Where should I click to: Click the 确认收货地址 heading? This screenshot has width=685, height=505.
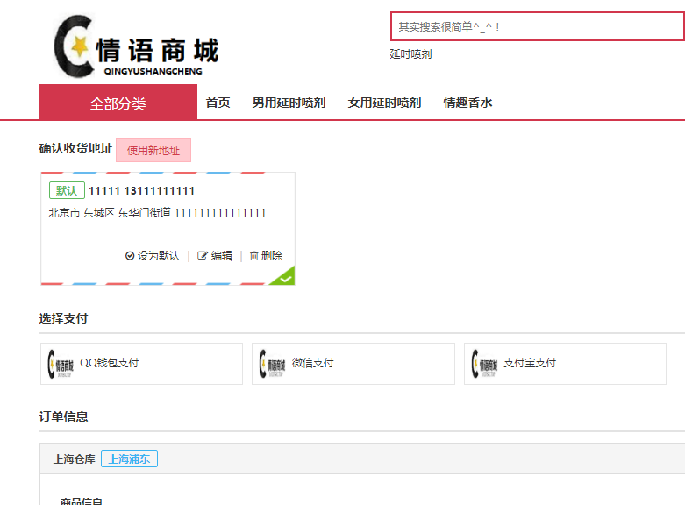tap(75, 148)
